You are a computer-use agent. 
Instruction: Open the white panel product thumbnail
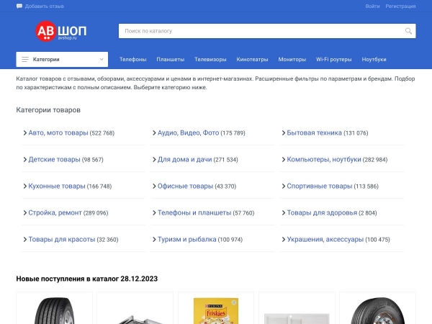297,318
